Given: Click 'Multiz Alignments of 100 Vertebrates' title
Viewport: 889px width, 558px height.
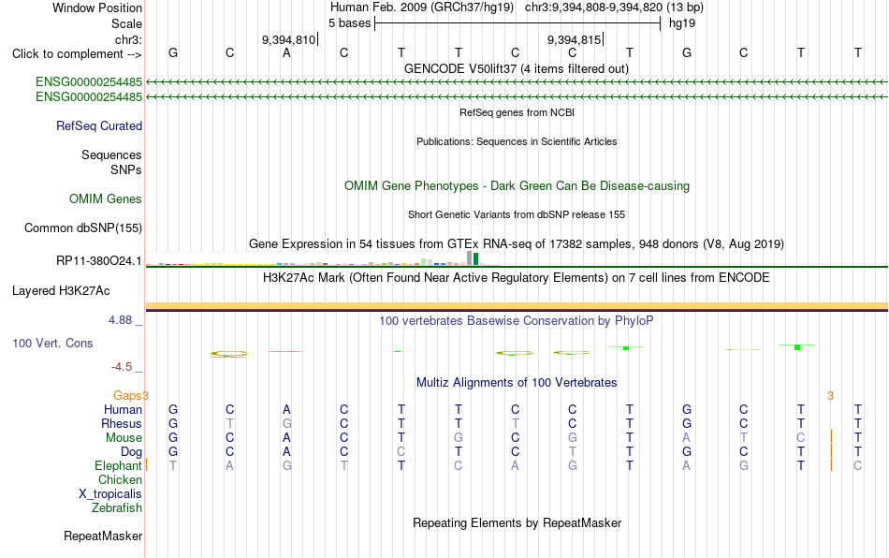Looking at the screenshot, I should [x=517, y=382].
